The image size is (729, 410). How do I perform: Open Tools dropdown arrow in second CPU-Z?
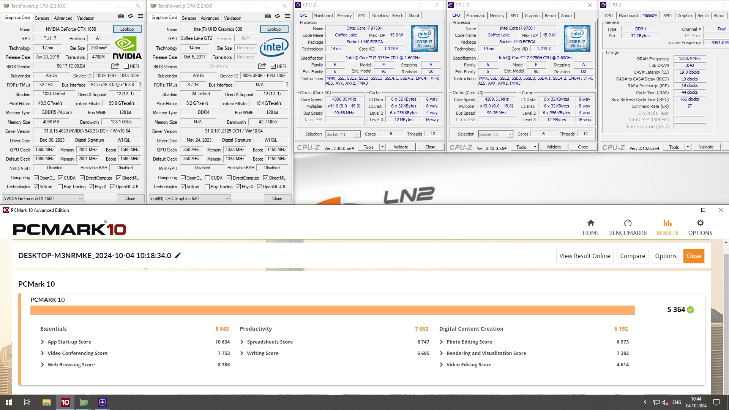535,147
